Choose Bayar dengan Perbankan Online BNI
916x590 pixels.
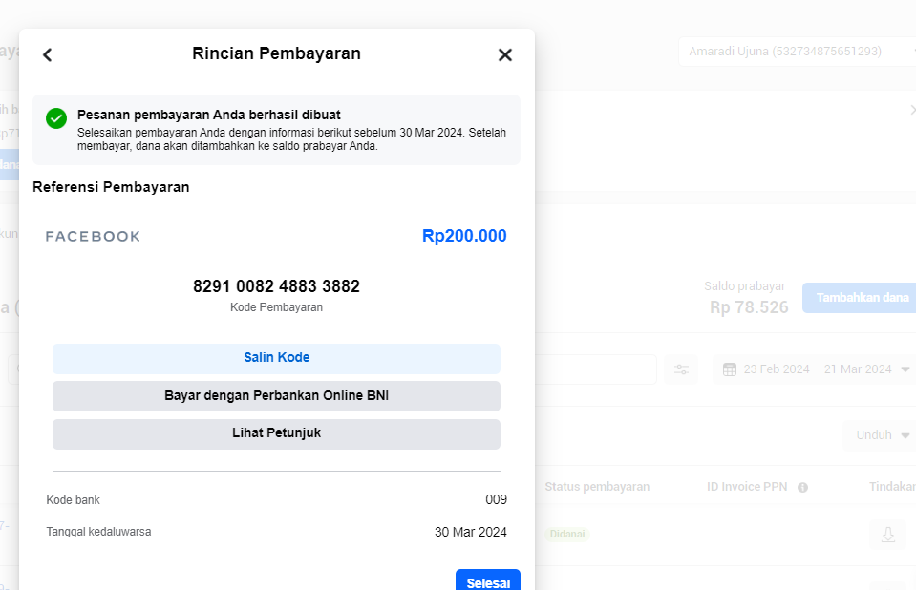[276, 396]
